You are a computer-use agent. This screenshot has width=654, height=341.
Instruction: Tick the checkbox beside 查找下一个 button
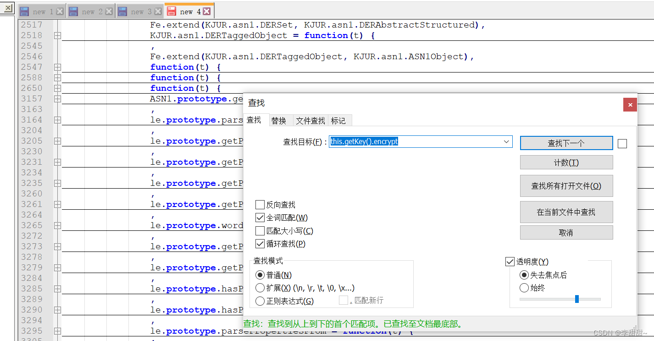622,144
